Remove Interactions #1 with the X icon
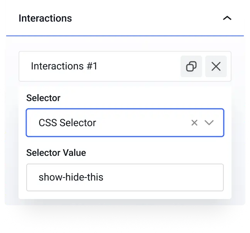Image resolution: width=250 pixels, height=233 pixels. coord(216,66)
